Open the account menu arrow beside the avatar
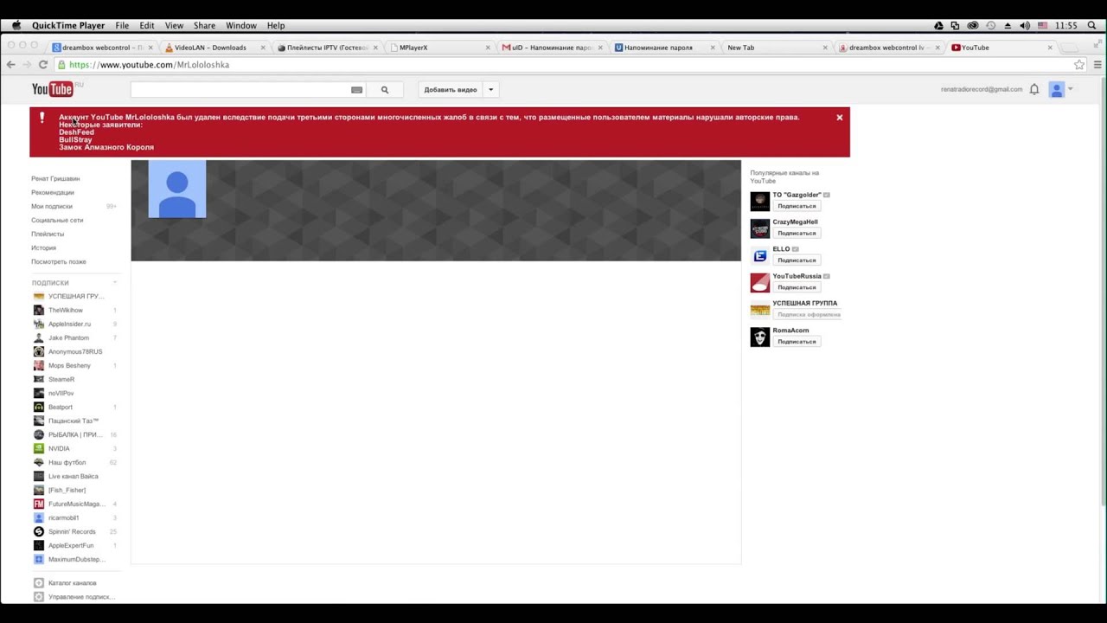Screen dimensions: 1107x623 pos(1071,89)
